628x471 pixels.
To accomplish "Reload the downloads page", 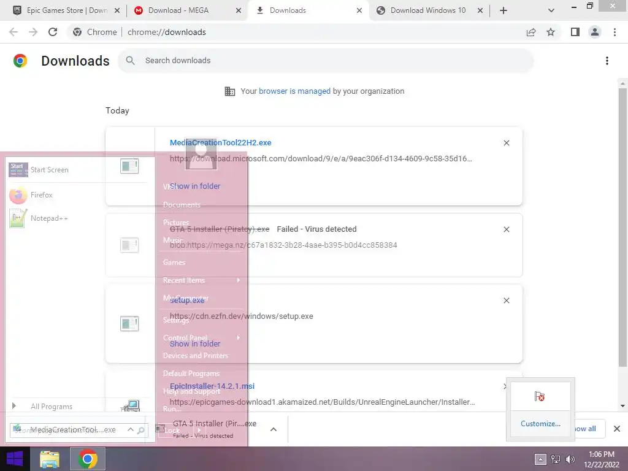I will (53, 32).
